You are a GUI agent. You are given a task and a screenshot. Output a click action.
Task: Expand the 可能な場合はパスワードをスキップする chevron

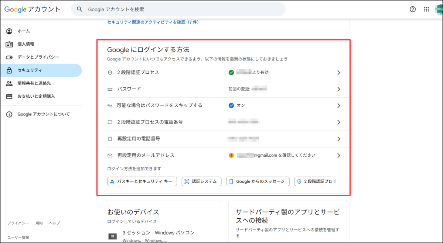(x=338, y=106)
